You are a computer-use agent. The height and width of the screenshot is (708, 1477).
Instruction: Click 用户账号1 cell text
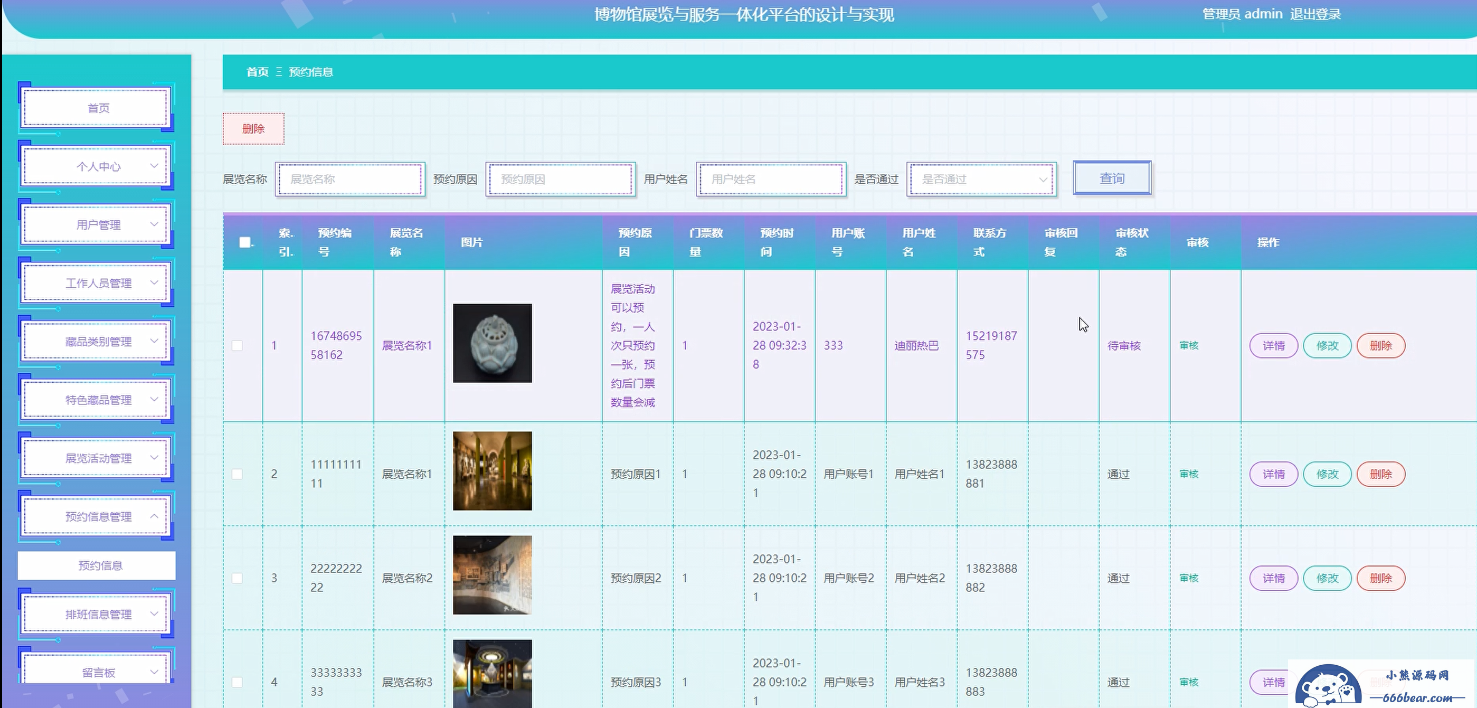click(849, 474)
